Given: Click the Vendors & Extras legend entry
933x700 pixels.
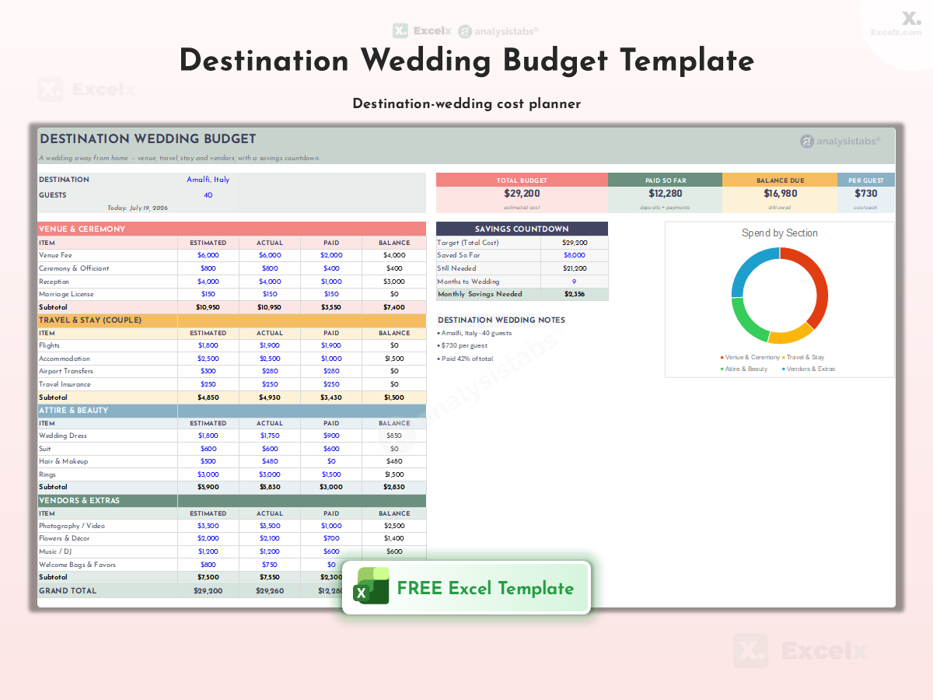Looking at the screenshot, I should pos(808,369).
